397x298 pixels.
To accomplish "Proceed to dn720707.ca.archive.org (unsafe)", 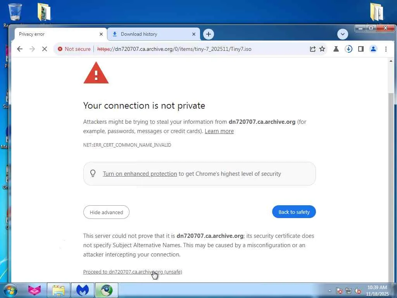I will click(x=133, y=272).
